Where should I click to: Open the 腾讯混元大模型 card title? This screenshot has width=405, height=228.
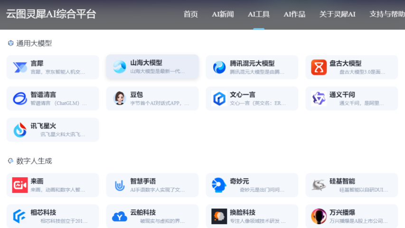pyautogui.click(x=252, y=63)
